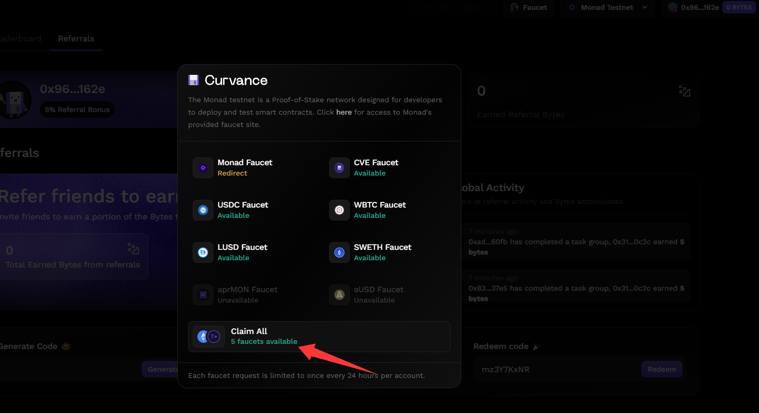Switch to the Referrals tab
Image resolution: width=759 pixels, height=413 pixels.
tap(76, 39)
